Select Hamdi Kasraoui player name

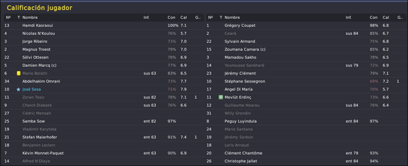37,26
